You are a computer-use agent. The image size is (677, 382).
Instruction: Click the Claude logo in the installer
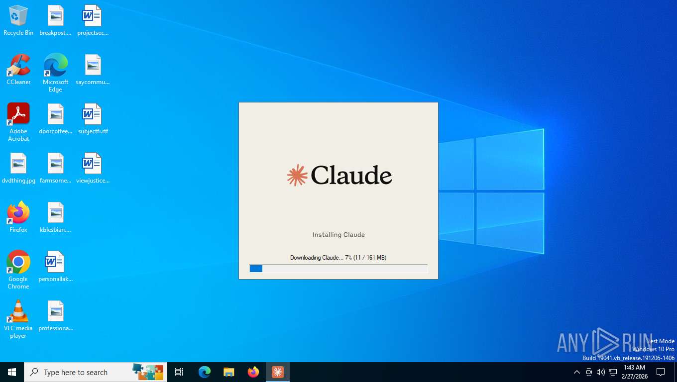coord(339,175)
